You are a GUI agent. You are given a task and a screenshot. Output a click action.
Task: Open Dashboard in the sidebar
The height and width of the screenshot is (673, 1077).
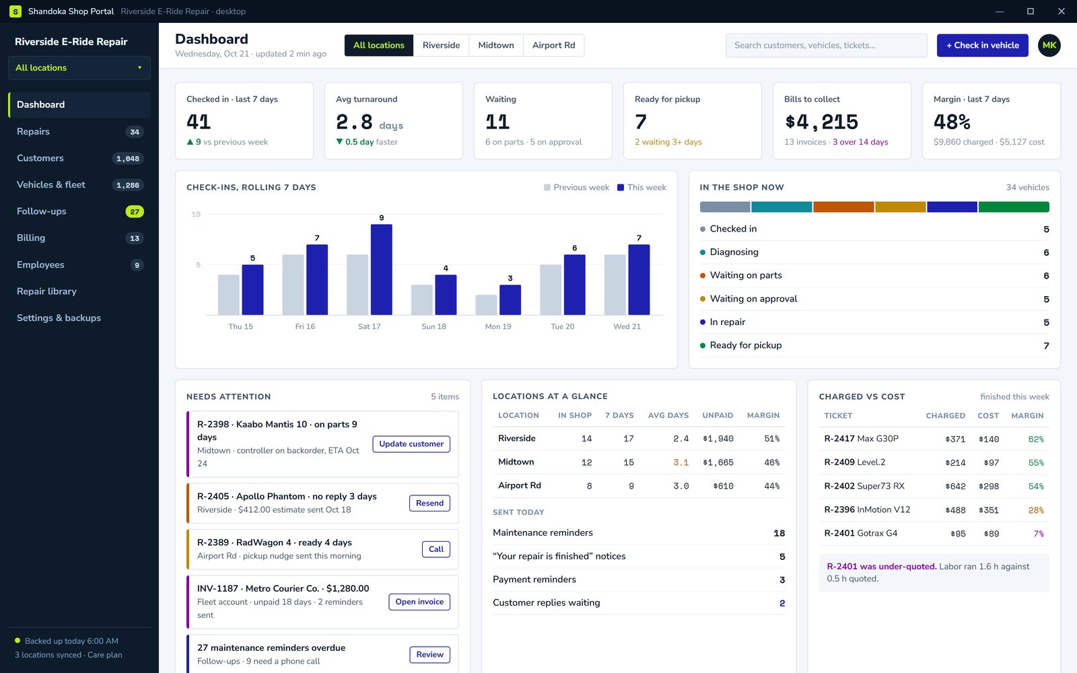[79, 104]
